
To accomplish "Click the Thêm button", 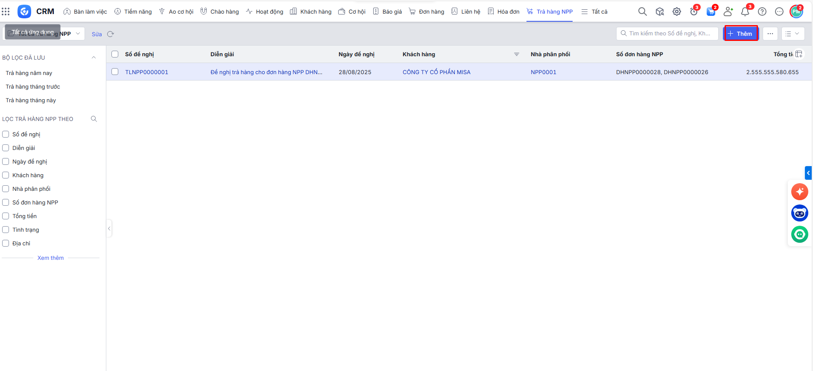I will point(741,34).
